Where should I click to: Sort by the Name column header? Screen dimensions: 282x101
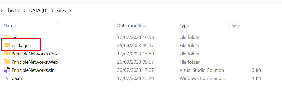pyautogui.click(x=10, y=26)
